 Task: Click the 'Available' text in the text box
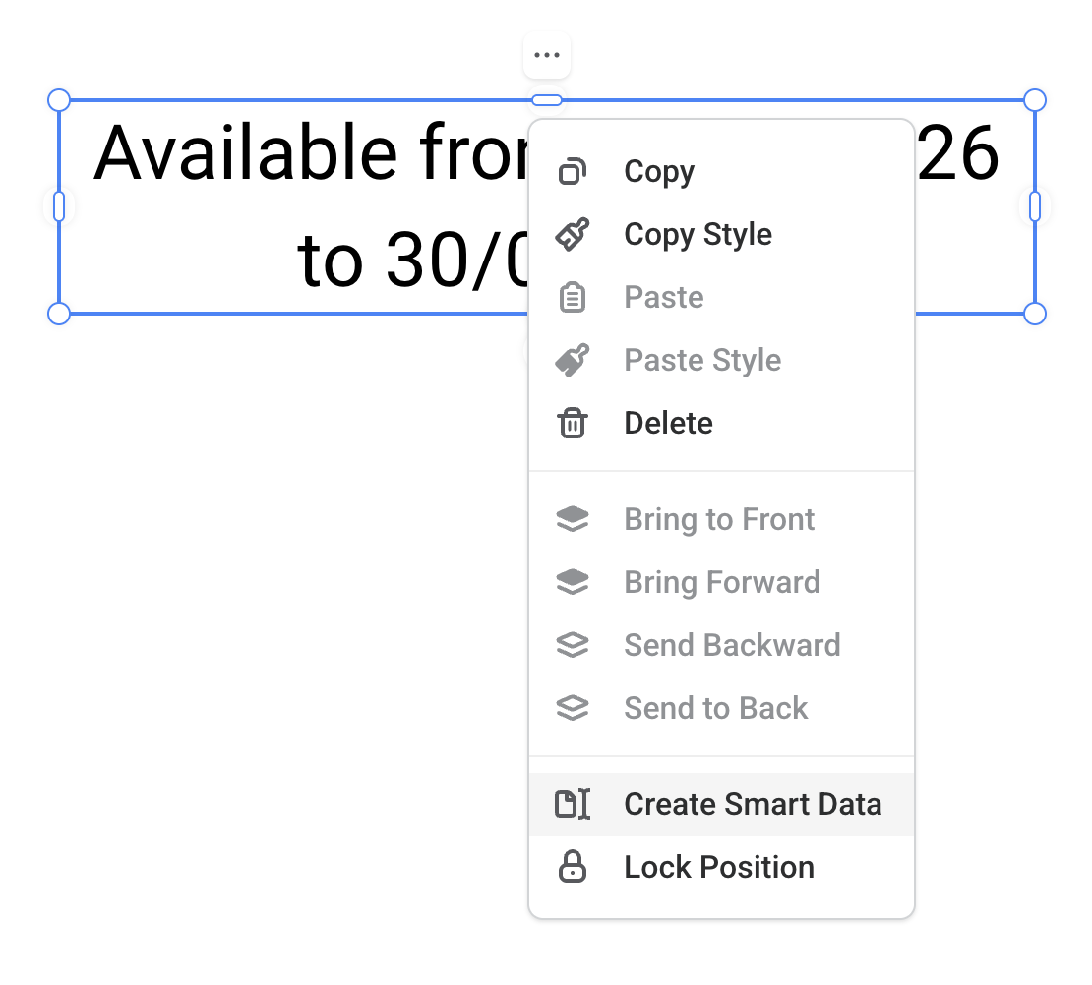[245, 152]
